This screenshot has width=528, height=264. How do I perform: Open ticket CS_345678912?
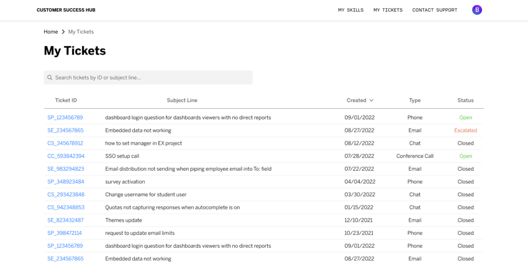point(65,143)
